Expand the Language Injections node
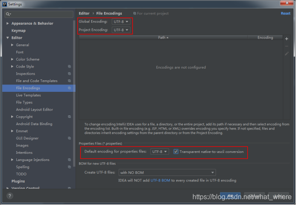This screenshot has width=296, height=205. 12,160
